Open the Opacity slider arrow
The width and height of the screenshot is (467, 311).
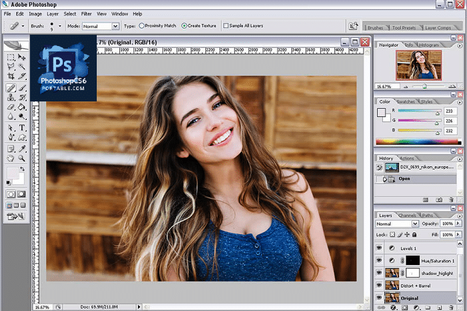click(x=458, y=224)
